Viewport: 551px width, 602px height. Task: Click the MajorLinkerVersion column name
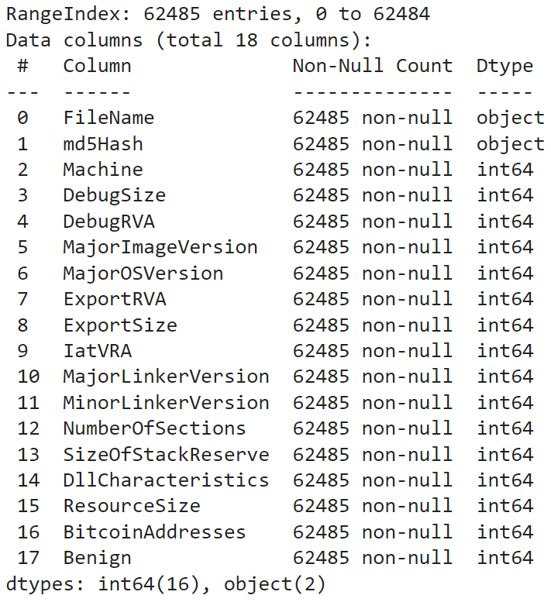point(166,377)
